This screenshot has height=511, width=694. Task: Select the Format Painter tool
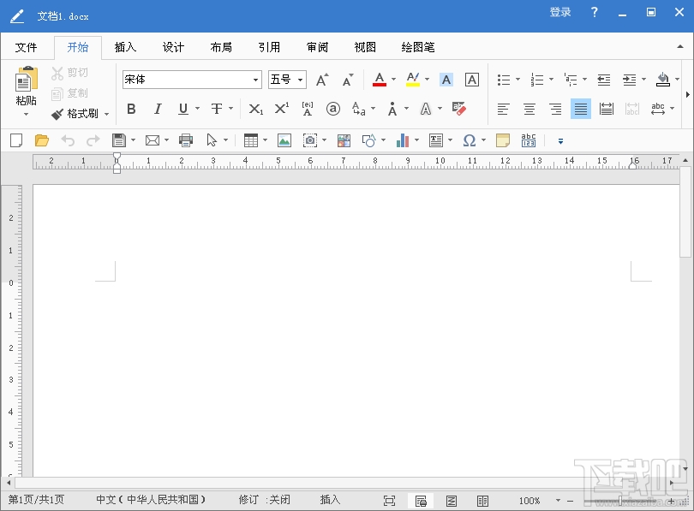click(x=80, y=114)
